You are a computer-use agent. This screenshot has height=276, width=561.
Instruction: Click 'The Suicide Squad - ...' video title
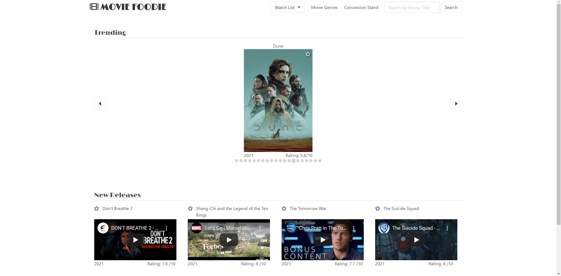(416, 228)
